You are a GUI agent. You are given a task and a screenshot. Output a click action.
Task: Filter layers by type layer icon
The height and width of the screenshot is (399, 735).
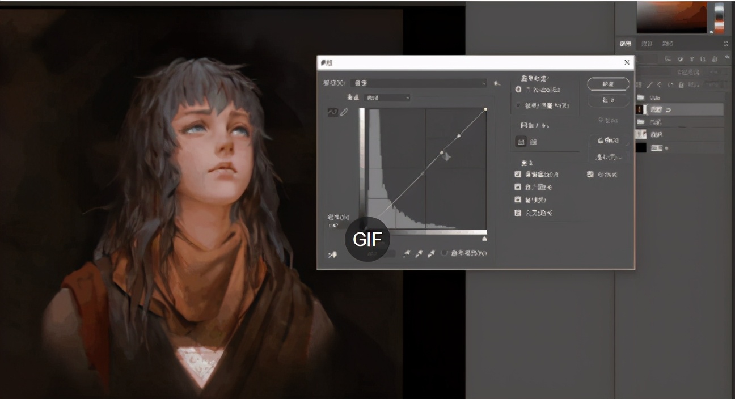(692, 58)
